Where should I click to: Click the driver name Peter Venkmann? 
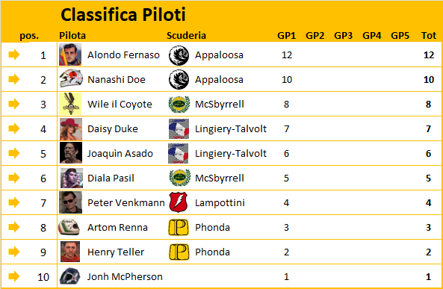[x=126, y=202]
